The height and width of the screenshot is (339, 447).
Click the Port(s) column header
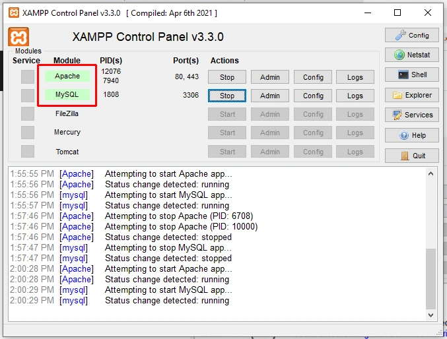coord(186,61)
